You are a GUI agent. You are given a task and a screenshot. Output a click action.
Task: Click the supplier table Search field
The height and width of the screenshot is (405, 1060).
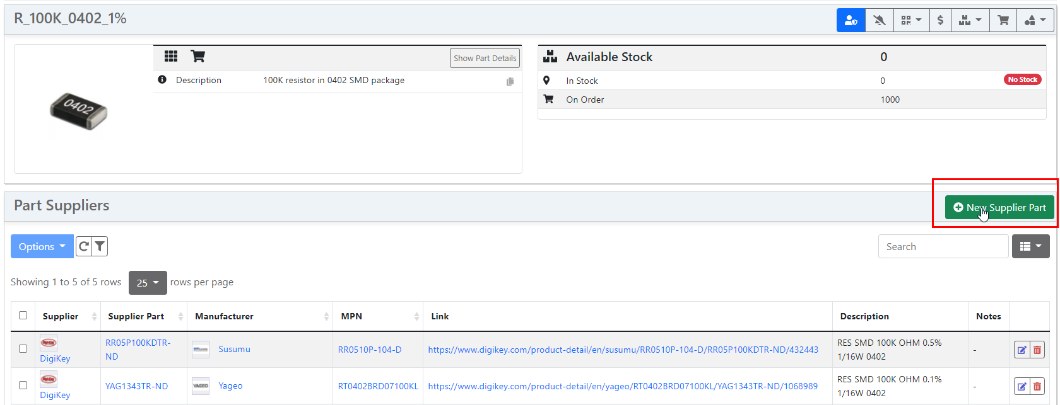(943, 246)
